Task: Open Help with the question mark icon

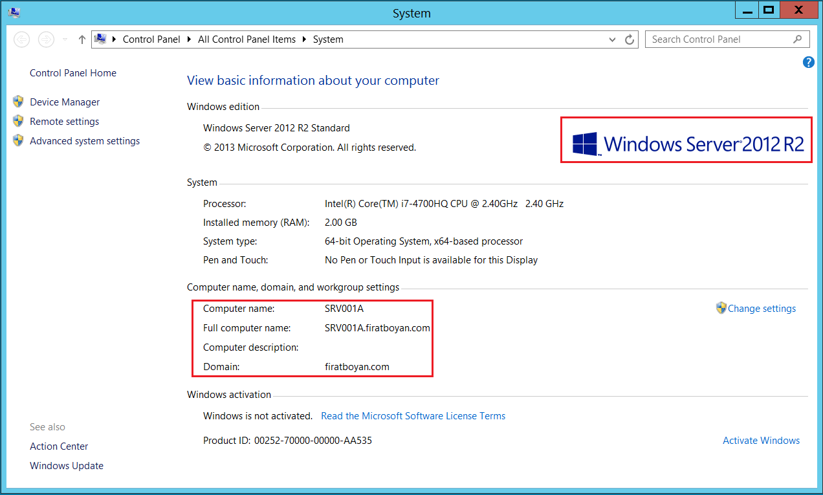Action: pos(808,62)
